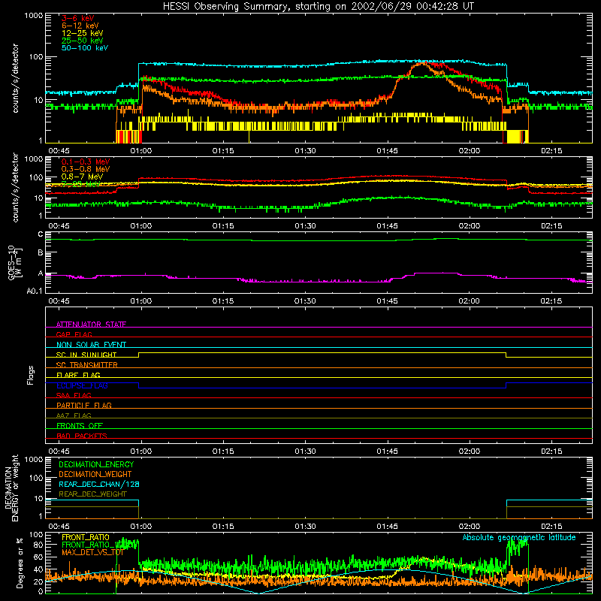Select the BAD_PACKETS flag label
601x601 pixels.
(x=82, y=436)
